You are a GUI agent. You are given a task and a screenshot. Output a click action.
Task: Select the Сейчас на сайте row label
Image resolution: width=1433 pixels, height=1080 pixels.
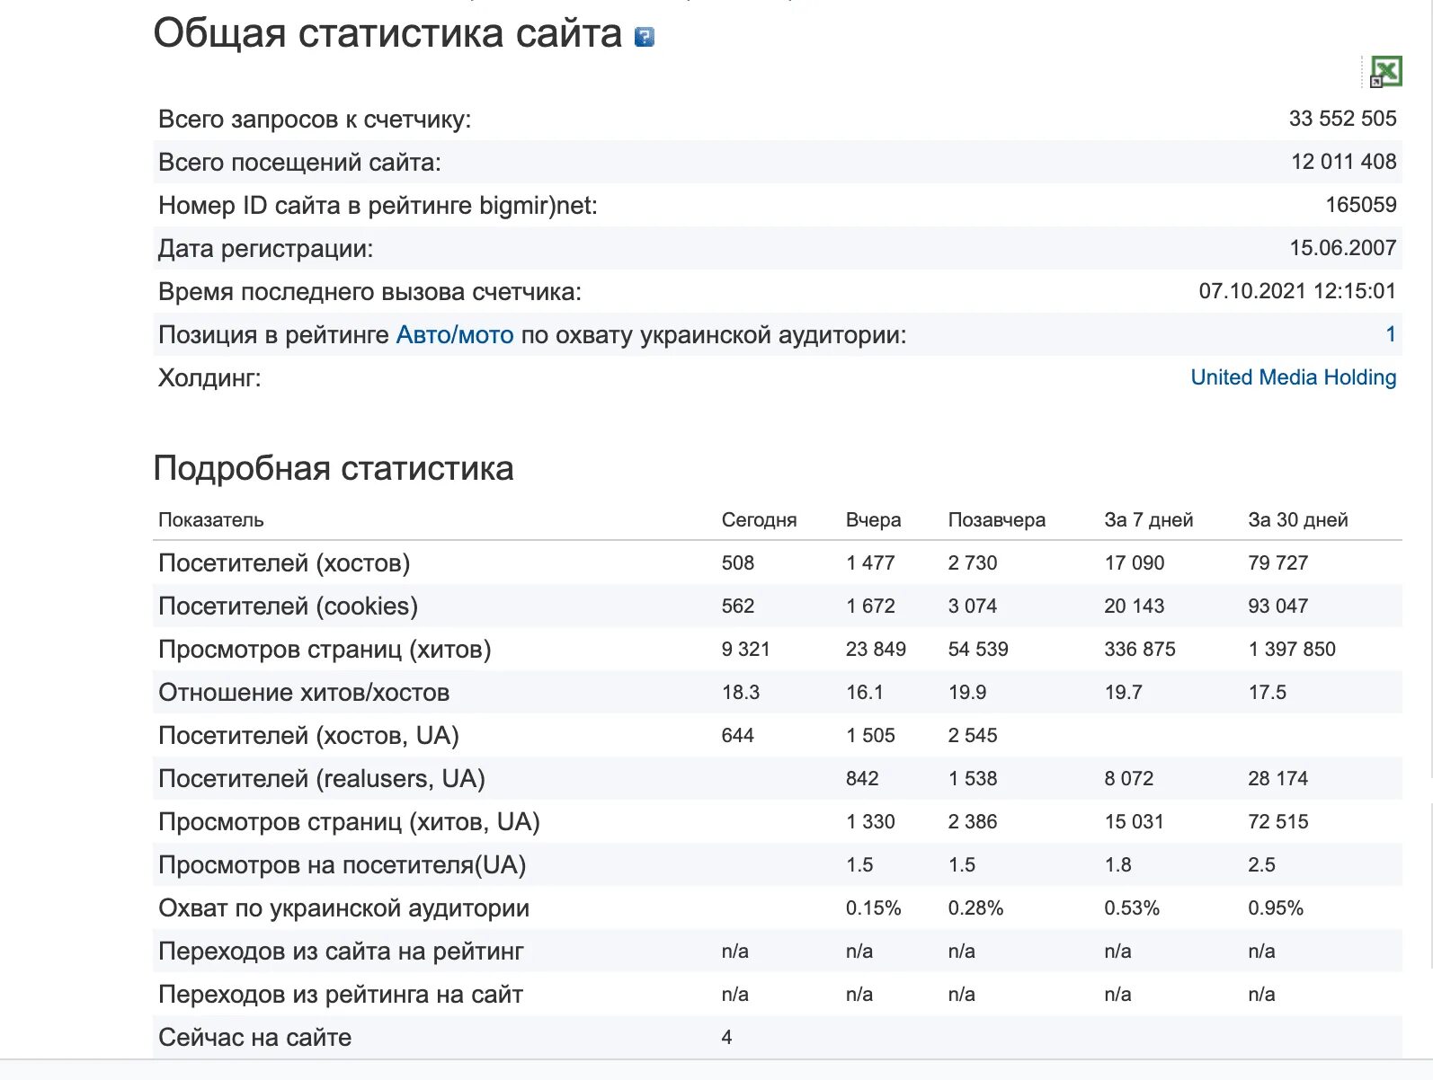254,1038
